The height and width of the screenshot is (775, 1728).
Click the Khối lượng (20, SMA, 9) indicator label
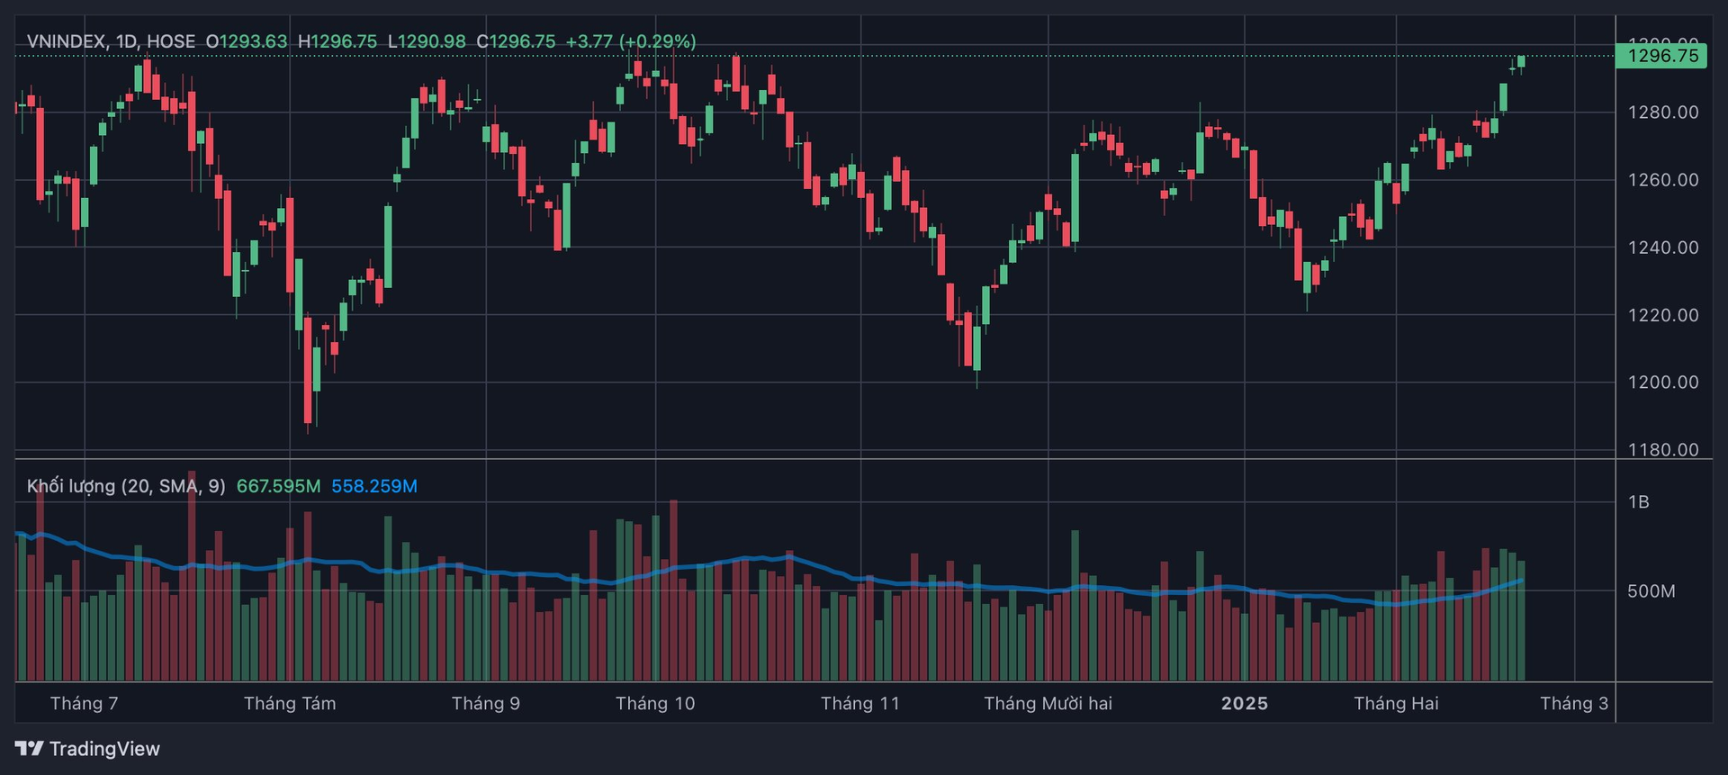tap(126, 486)
